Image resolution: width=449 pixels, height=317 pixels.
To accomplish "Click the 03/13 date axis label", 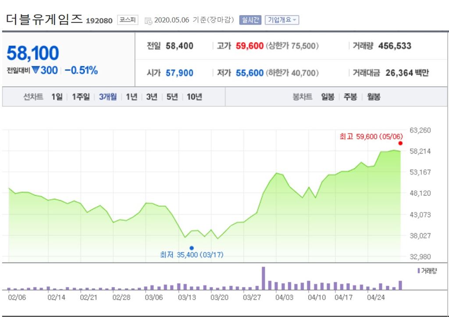I will pos(187,297).
